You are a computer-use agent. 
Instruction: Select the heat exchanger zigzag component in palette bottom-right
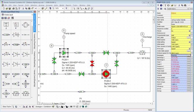(25, 93)
